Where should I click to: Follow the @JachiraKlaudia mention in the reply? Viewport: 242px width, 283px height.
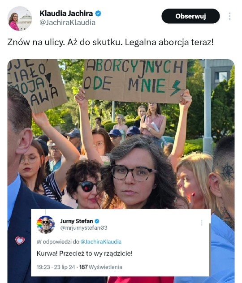[x=101, y=242]
